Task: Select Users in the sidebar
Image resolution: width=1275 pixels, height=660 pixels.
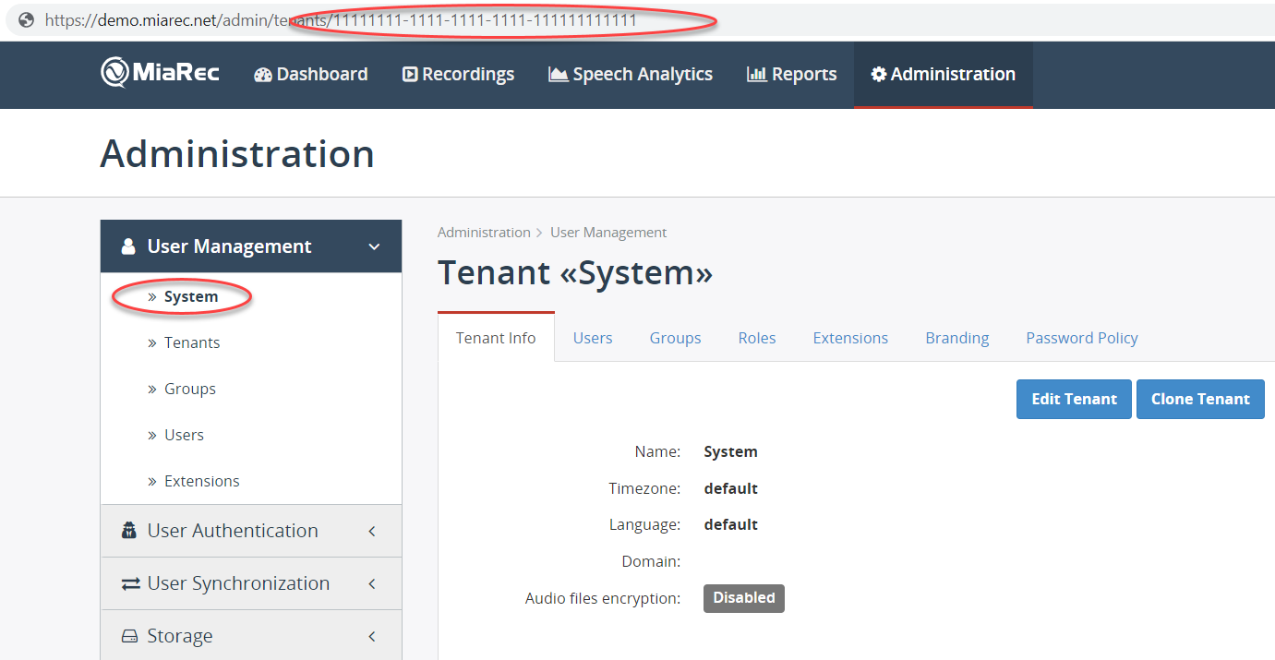Action: click(184, 435)
